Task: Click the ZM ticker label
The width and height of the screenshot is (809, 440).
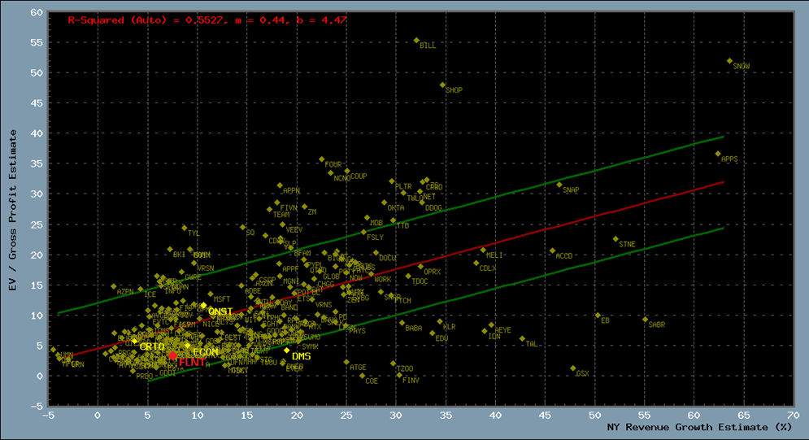Action: click(x=312, y=211)
